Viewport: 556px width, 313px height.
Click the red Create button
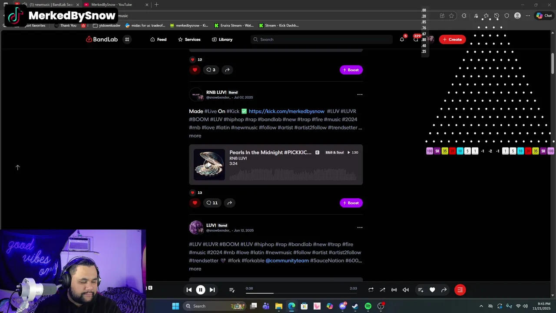452,40
